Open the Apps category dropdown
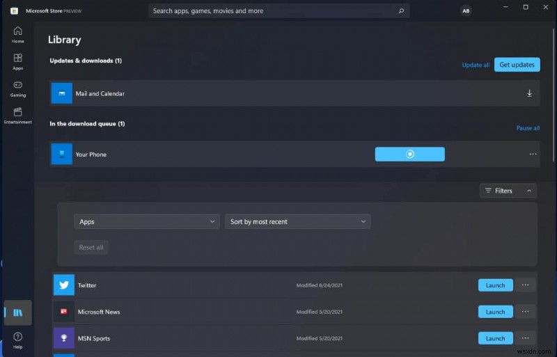Image resolution: width=557 pixels, height=357 pixels. [147, 222]
